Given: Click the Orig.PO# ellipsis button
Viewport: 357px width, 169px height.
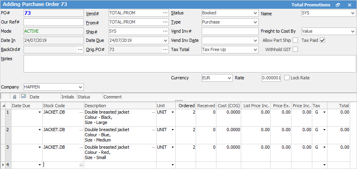Looking at the screenshot, I should (165, 50).
